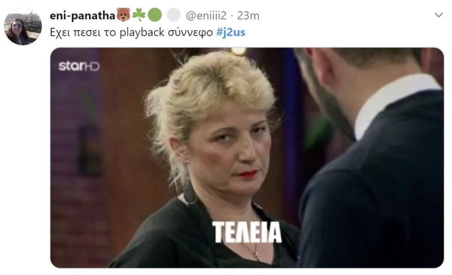Click the ΤΕΛΕΙΑ caption text
The image size is (452, 275).
tap(247, 232)
